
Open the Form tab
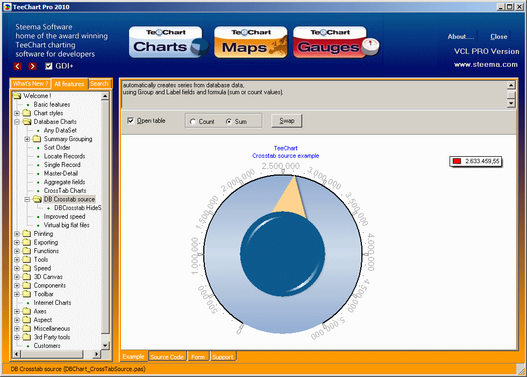point(198,357)
